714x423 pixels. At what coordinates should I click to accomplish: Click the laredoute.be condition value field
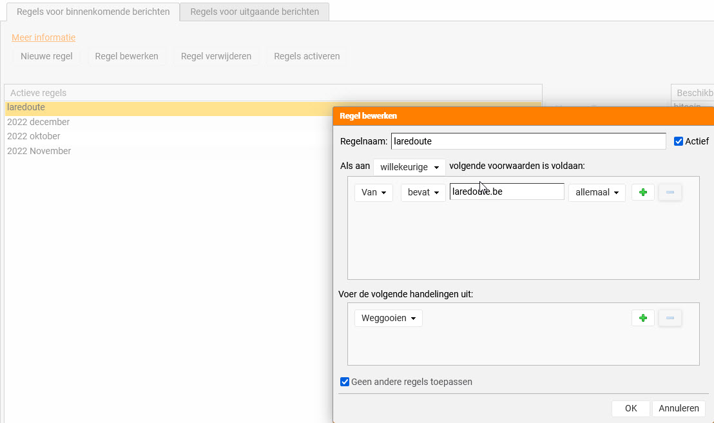[x=507, y=192]
